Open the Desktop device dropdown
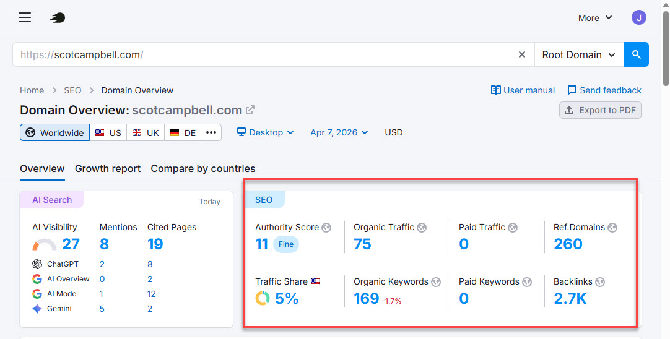670x339 pixels. coord(266,132)
